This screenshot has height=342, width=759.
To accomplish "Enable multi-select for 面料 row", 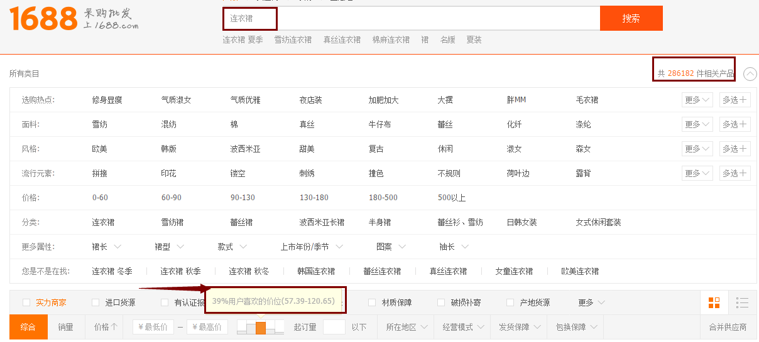I will (x=734, y=124).
